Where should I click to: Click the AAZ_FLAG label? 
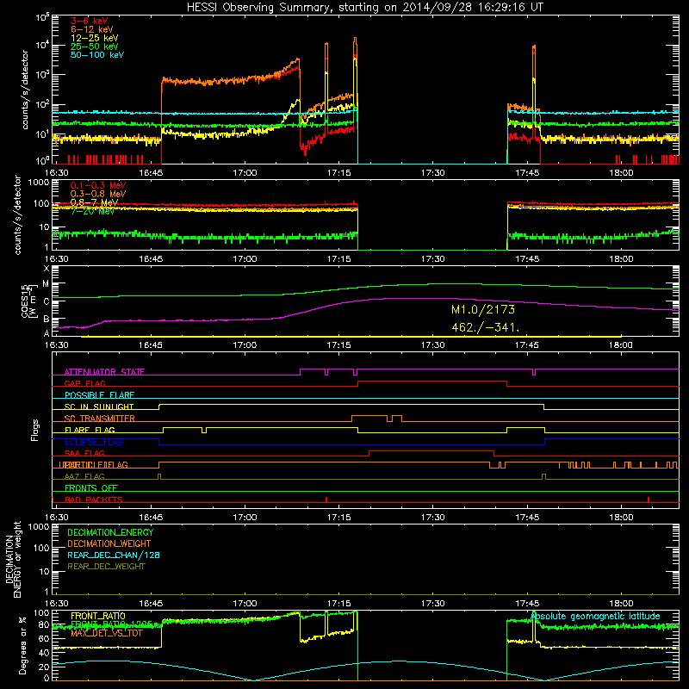(84, 476)
